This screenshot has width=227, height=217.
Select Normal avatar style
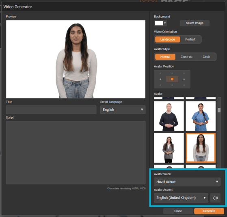[x=165, y=57]
